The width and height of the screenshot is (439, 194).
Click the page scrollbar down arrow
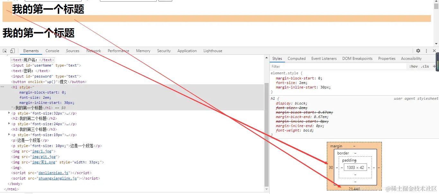click(x=436, y=44)
